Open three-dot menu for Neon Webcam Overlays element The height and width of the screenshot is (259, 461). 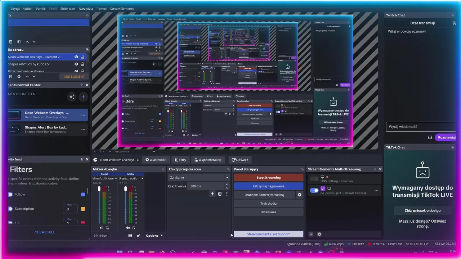pyautogui.click(x=83, y=115)
